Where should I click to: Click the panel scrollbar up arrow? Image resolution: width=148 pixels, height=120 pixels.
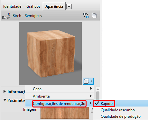[98, 89]
